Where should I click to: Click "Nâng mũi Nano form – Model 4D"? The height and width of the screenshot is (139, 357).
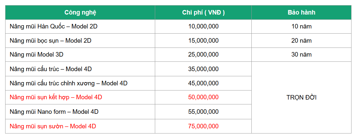54,112
